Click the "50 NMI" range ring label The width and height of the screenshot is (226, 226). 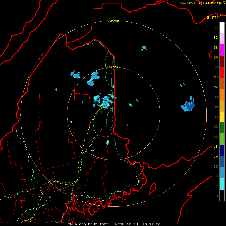[114, 67]
